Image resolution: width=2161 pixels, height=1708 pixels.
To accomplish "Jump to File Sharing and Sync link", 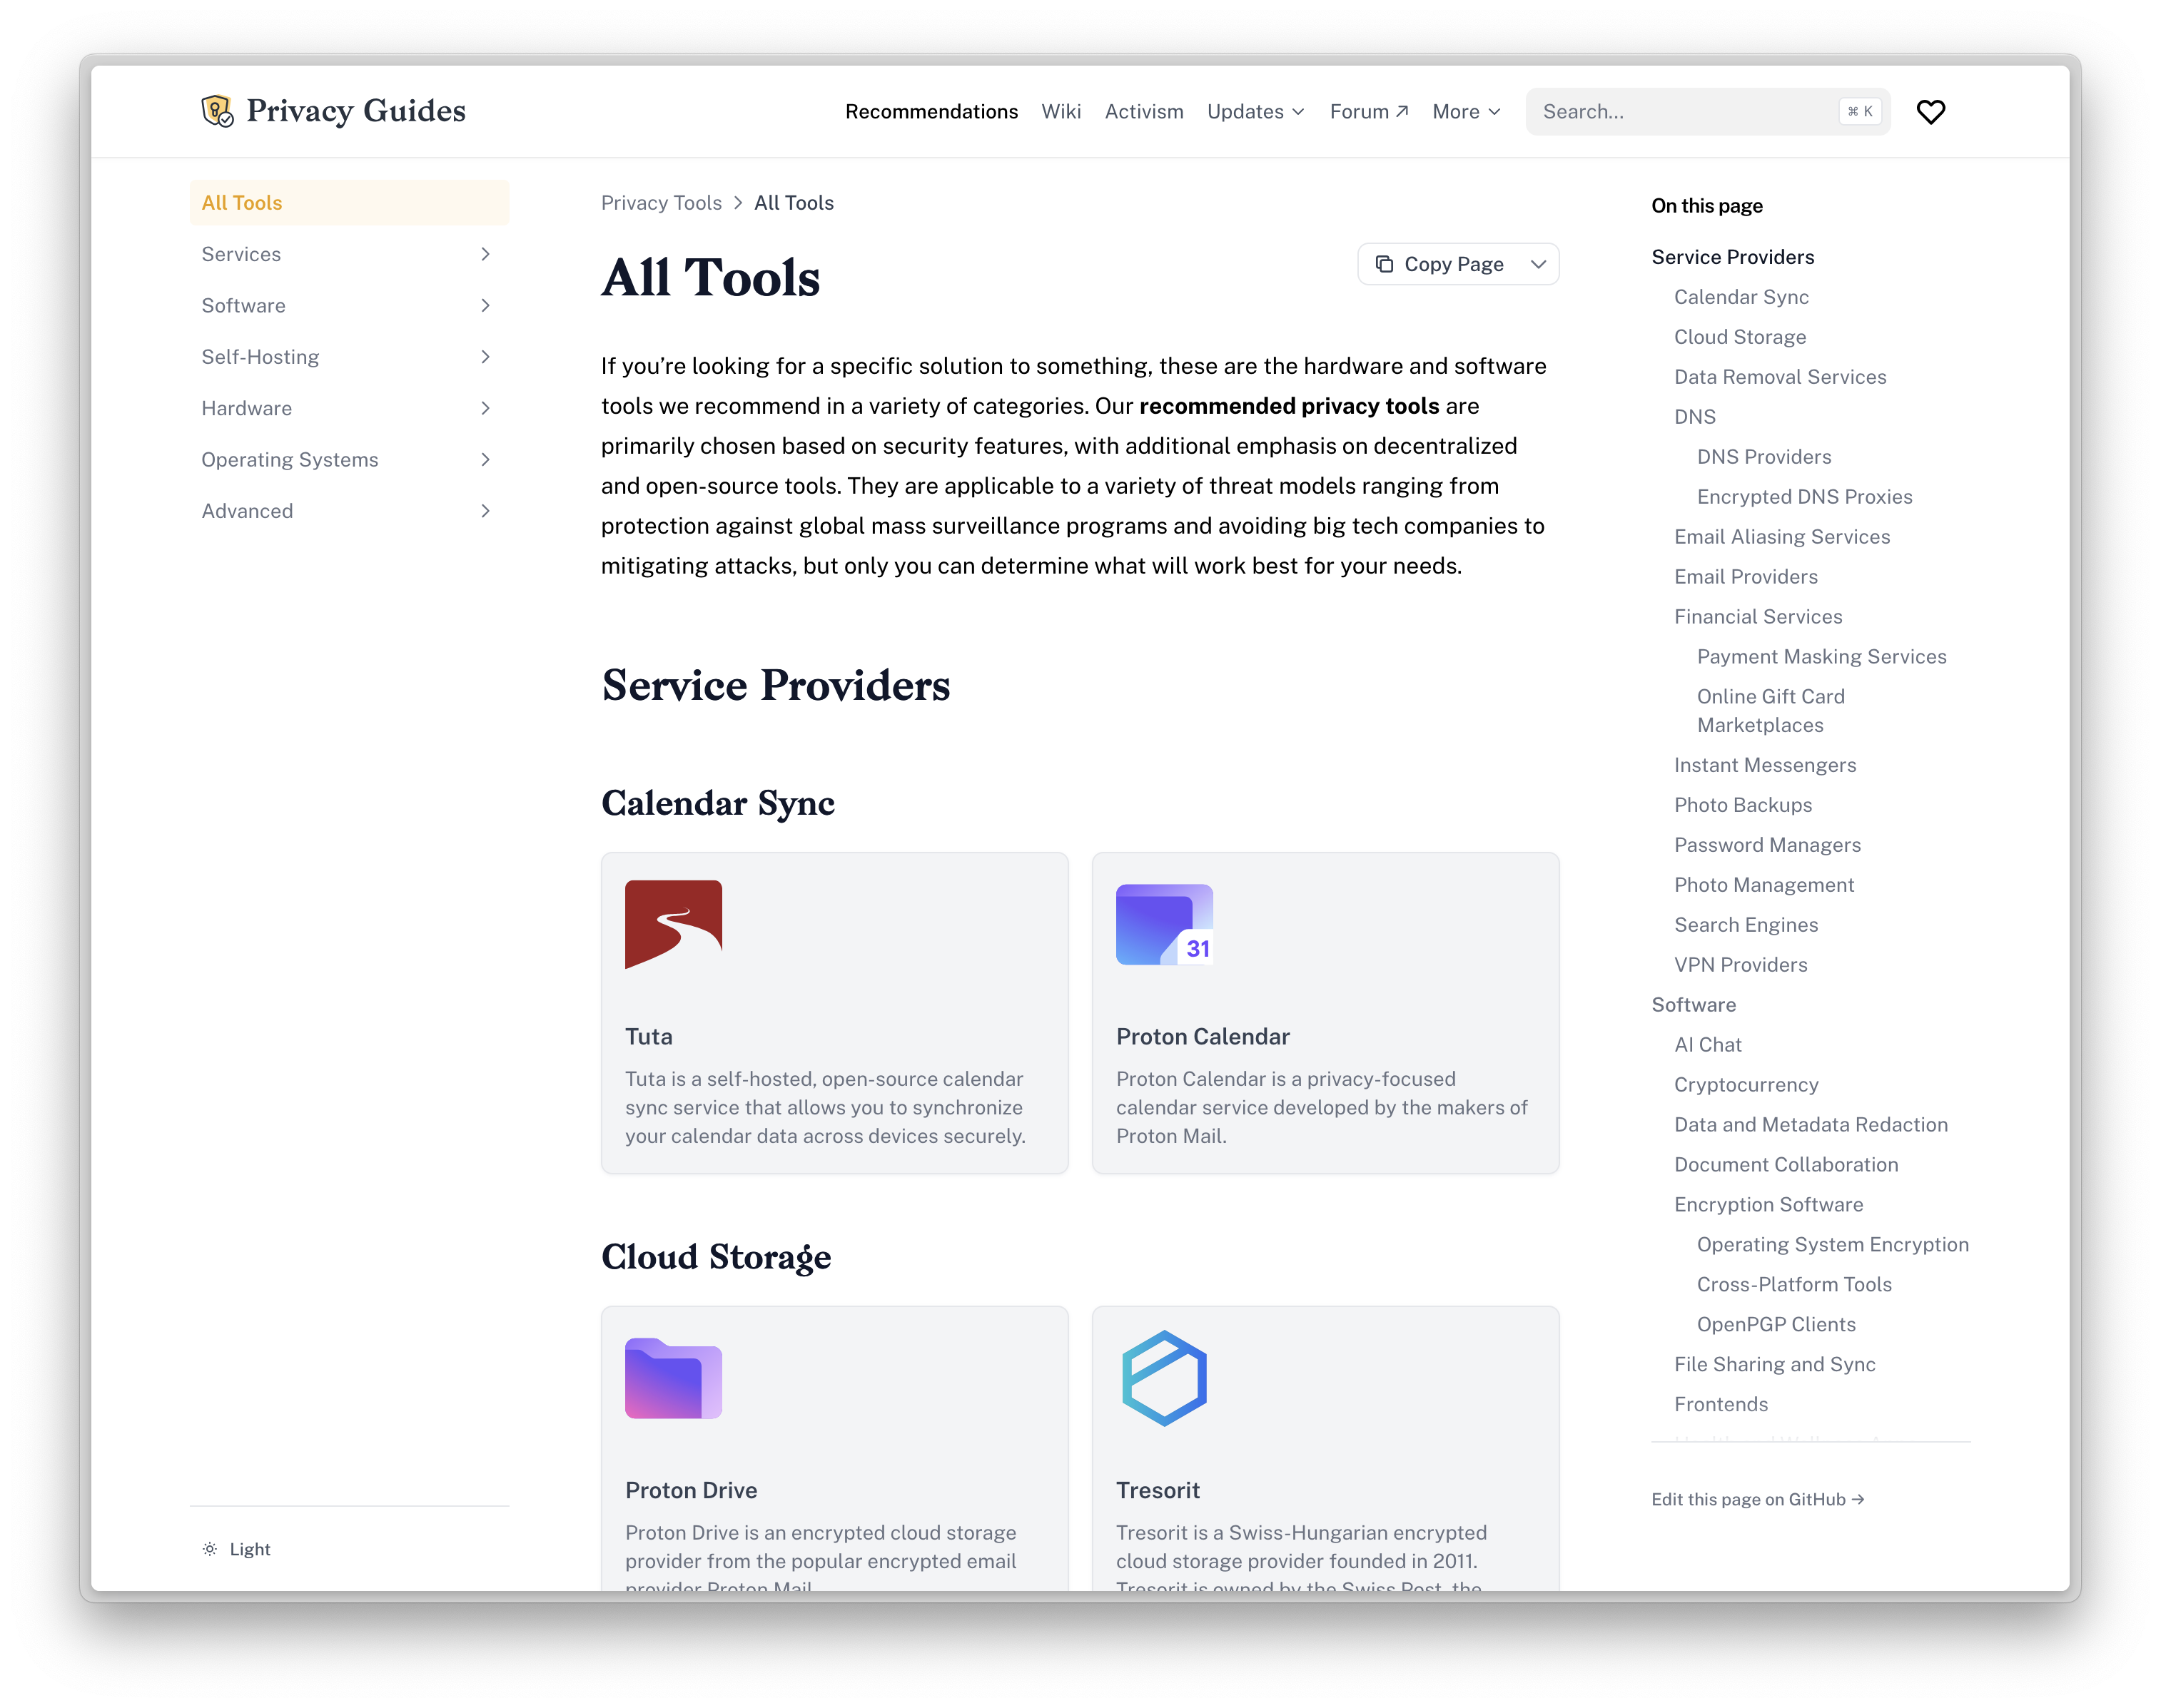I will [1775, 1365].
